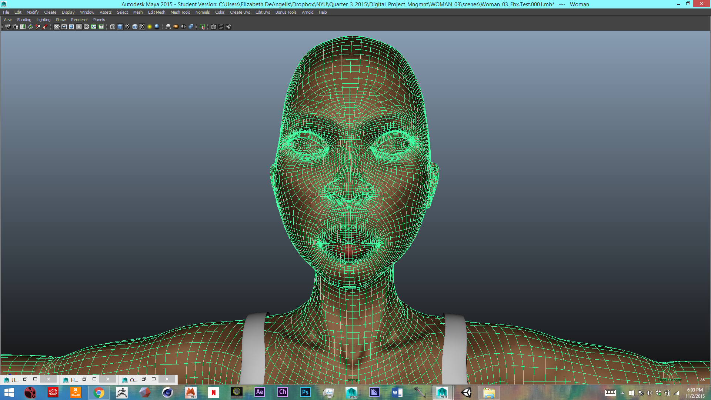Close the minimized 'O...' Maya window
Screen dimensions: 711x400
[167, 379]
